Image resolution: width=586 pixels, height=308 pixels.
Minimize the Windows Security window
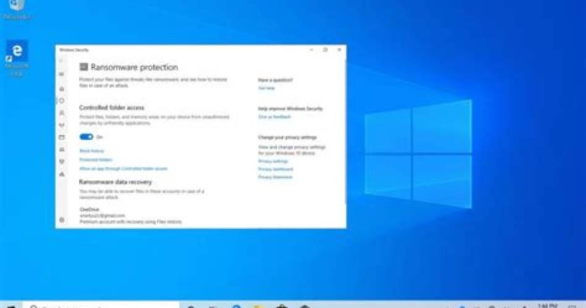pos(311,50)
